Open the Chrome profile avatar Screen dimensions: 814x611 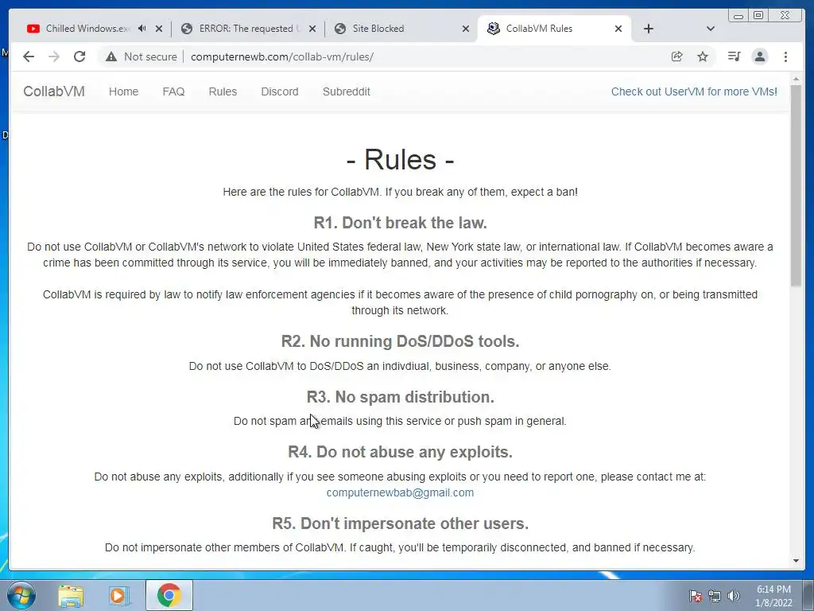coord(760,56)
